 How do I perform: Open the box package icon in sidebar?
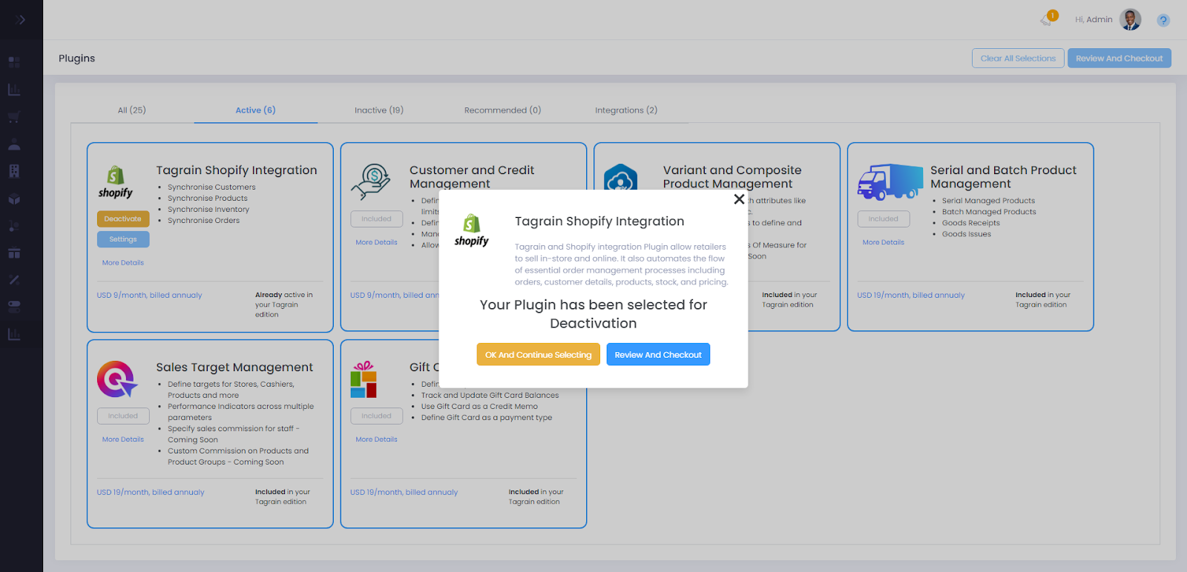[14, 199]
